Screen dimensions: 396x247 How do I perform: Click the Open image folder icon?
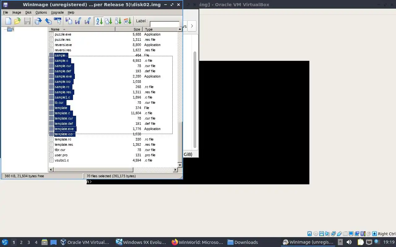(17, 21)
